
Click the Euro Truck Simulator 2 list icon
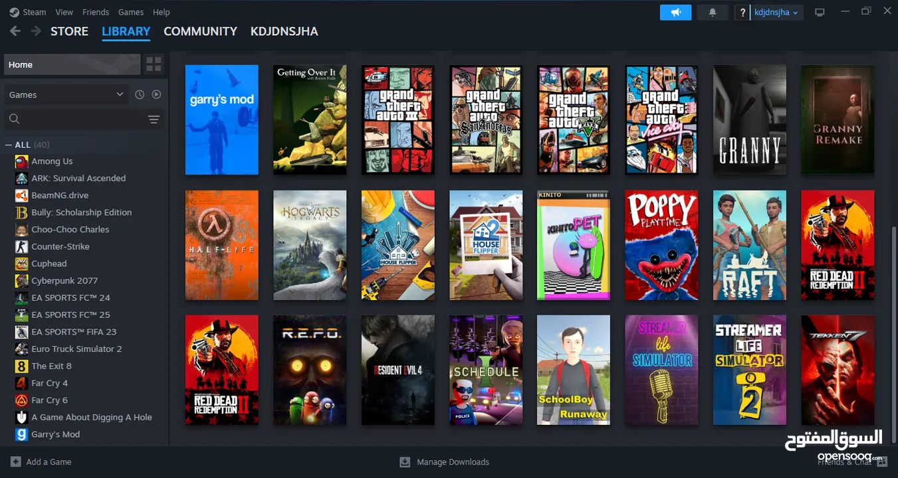tap(21, 349)
